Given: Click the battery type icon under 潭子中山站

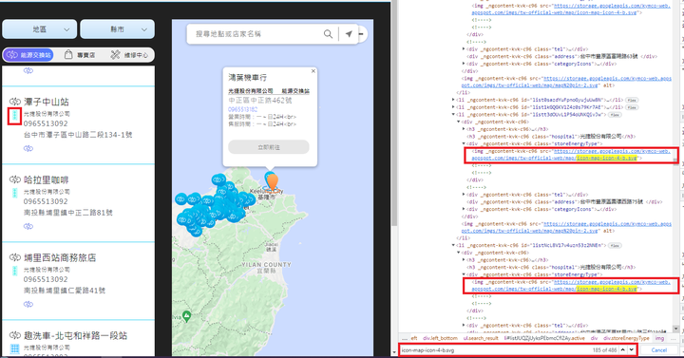Looking at the screenshot, I should [x=14, y=116].
